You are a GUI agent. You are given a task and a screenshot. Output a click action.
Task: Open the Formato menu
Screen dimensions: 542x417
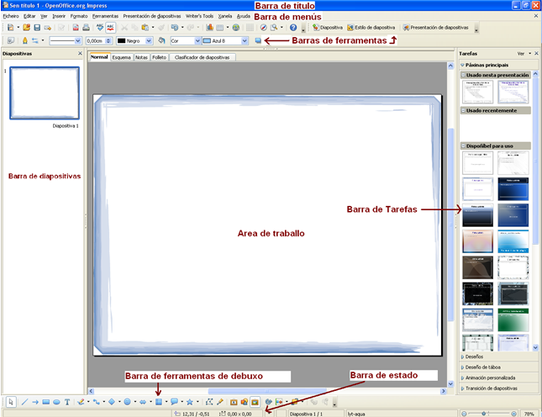point(79,16)
